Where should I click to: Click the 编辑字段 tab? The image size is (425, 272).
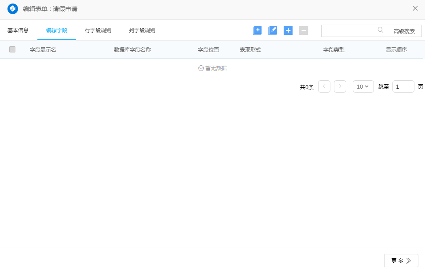point(57,30)
